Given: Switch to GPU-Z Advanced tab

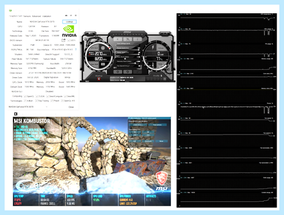Looking at the screenshot, I should click(36, 16).
